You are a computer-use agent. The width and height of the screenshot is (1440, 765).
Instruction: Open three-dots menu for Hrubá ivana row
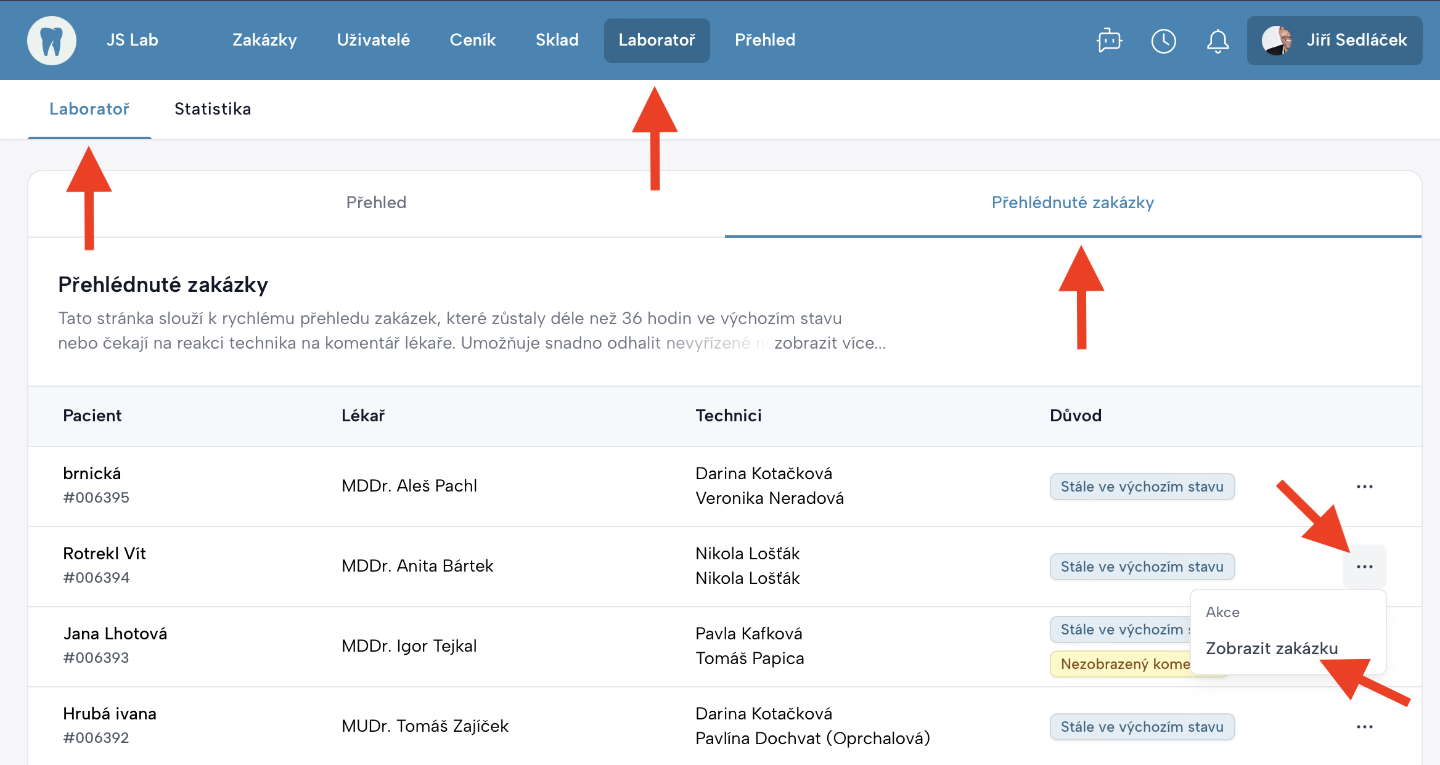point(1364,727)
